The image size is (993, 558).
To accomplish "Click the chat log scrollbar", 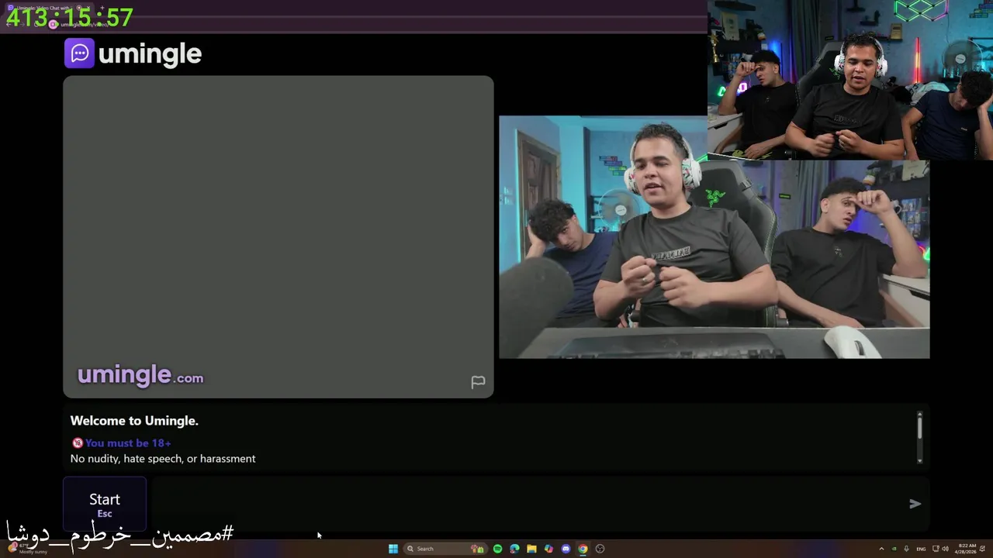I will pos(920,439).
